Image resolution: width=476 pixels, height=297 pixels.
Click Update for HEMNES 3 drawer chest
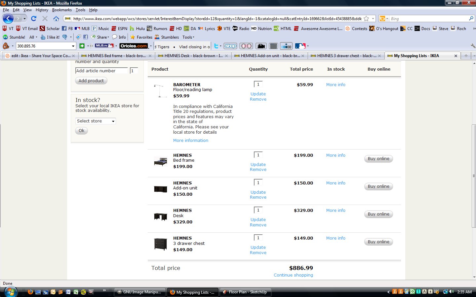(x=258, y=247)
